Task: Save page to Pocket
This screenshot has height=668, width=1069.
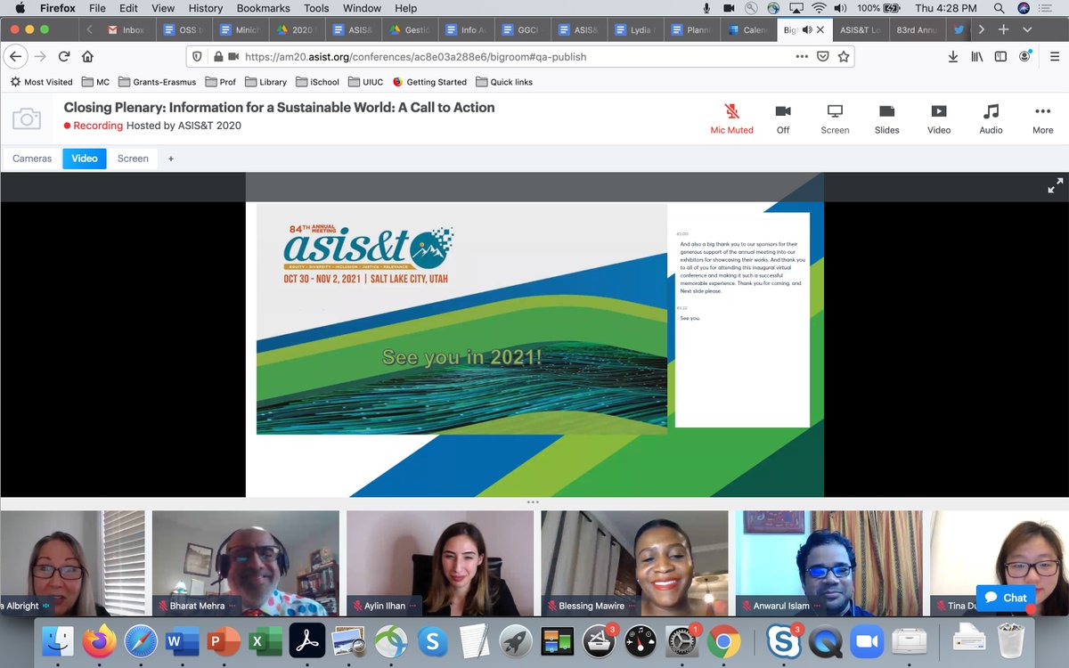Action: (823, 56)
